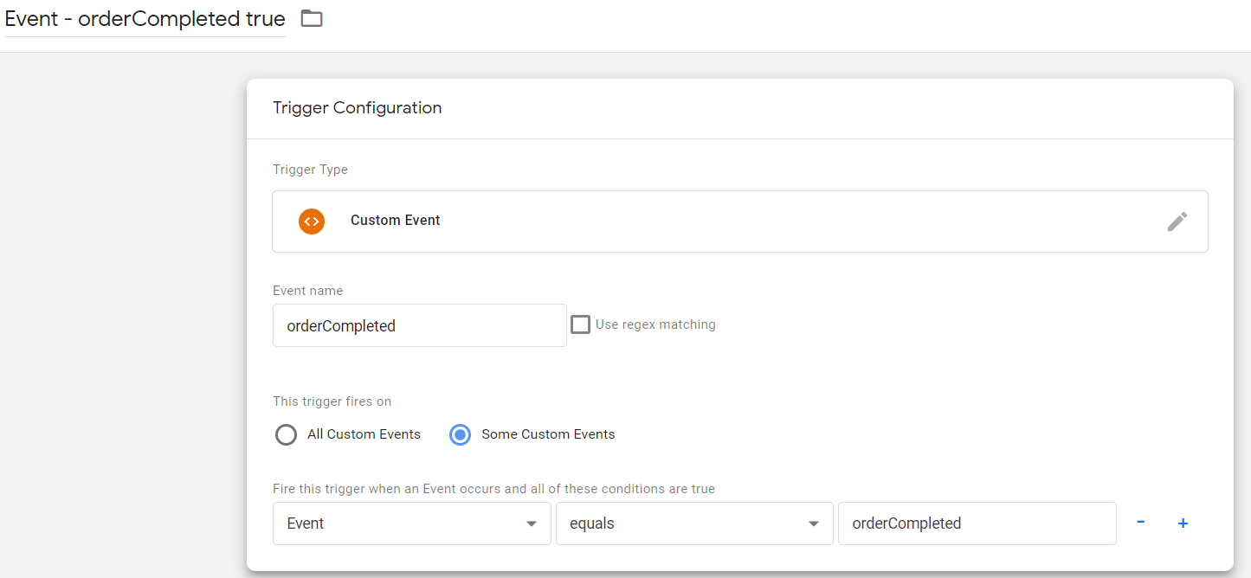The image size is (1251, 578).
Task: Click the Trigger Type label
Action: point(310,170)
